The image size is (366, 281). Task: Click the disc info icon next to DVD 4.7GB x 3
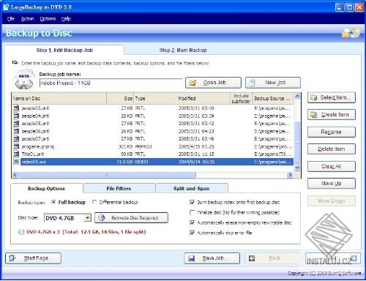pos(21,232)
